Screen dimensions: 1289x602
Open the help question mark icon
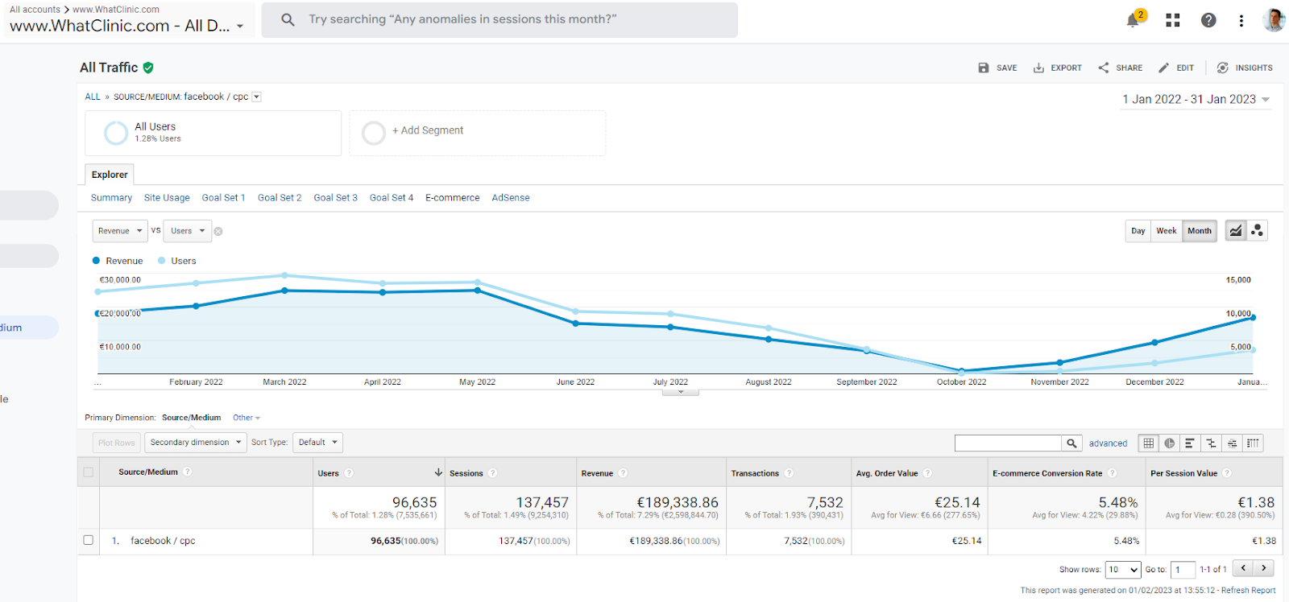click(x=1208, y=20)
